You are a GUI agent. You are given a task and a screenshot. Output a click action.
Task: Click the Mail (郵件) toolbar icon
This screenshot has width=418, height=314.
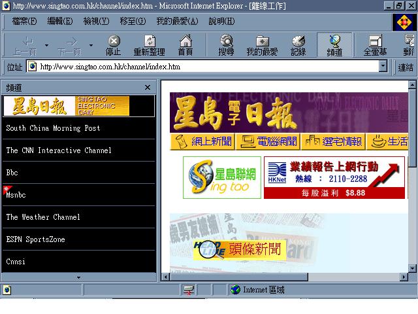tap(410, 45)
